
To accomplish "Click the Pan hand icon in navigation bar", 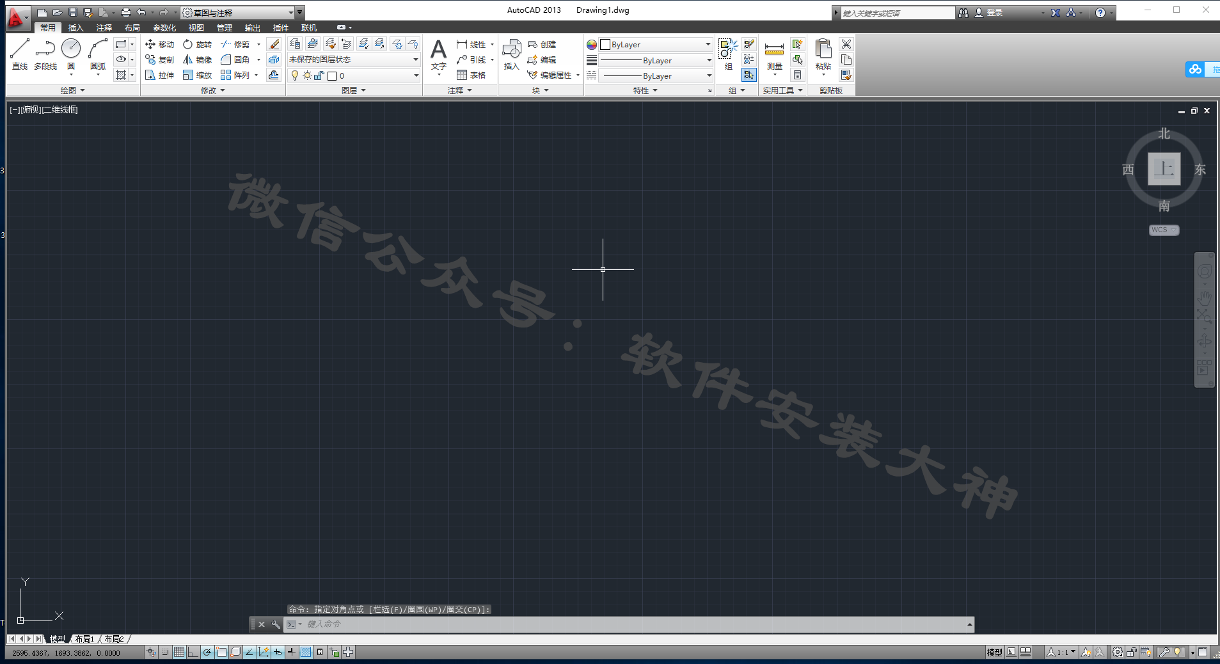I will pyautogui.click(x=1204, y=297).
